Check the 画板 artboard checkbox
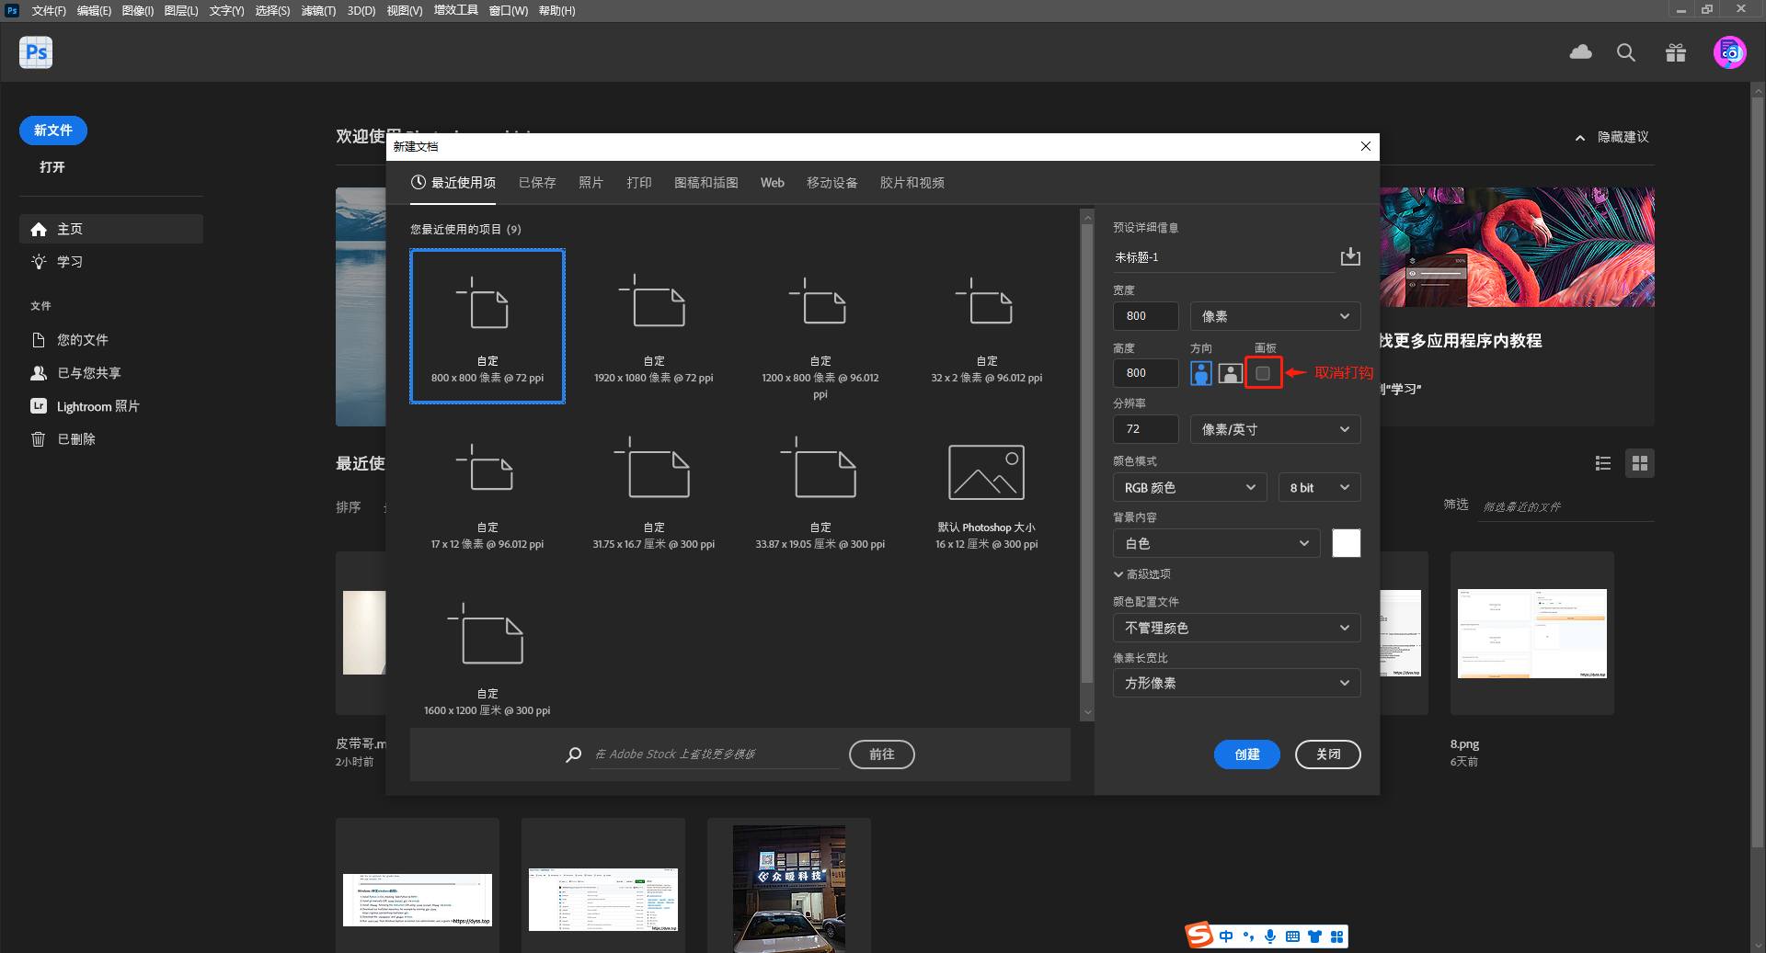 (x=1263, y=373)
